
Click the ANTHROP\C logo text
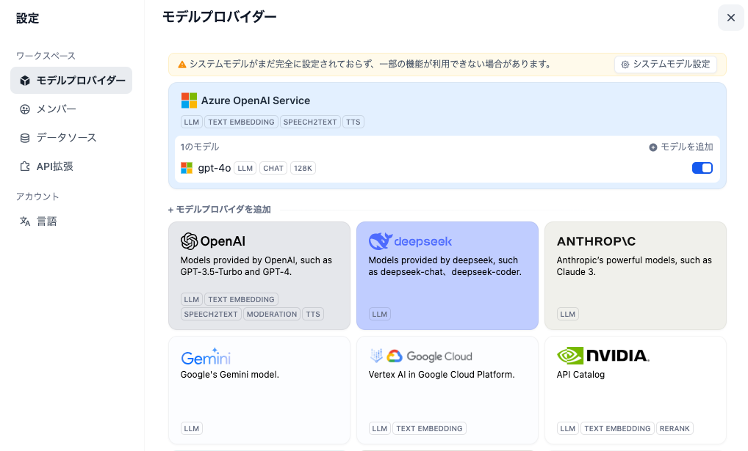pyautogui.click(x=597, y=241)
